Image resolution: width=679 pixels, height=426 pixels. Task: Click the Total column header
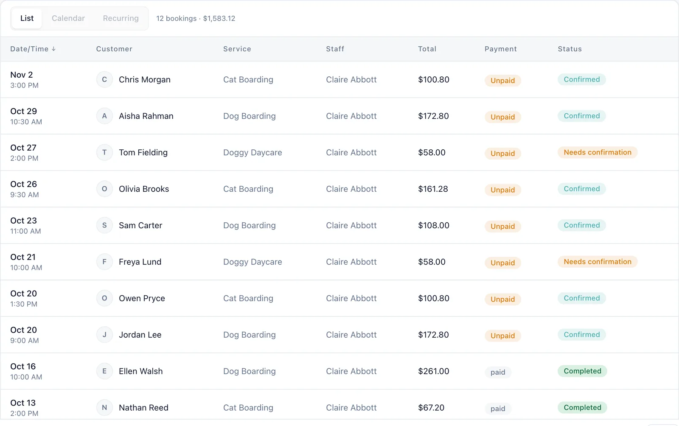pyautogui.click(x=427, y=49)
